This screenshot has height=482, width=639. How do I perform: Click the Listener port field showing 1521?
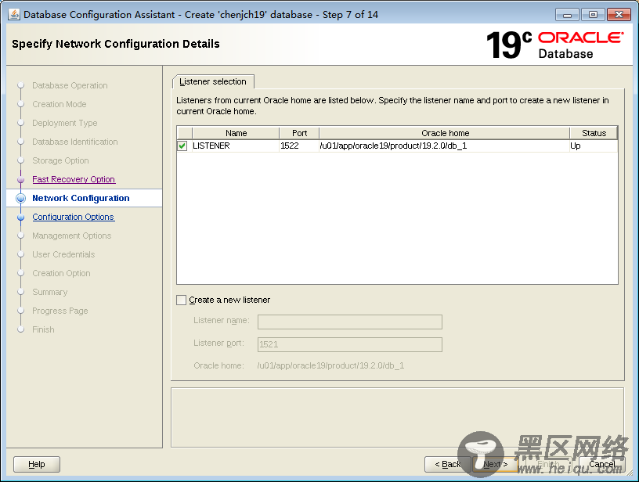(x=350, y=344)
